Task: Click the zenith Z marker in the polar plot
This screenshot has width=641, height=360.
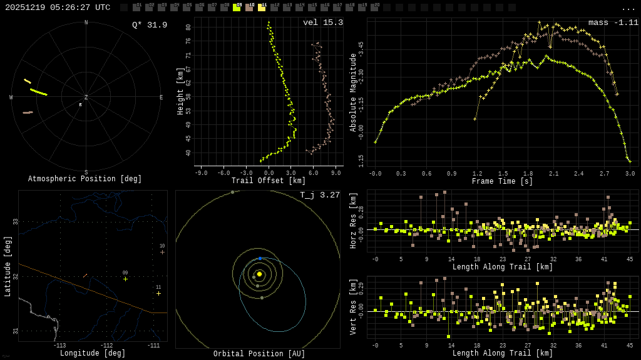Action: [86, 97]
